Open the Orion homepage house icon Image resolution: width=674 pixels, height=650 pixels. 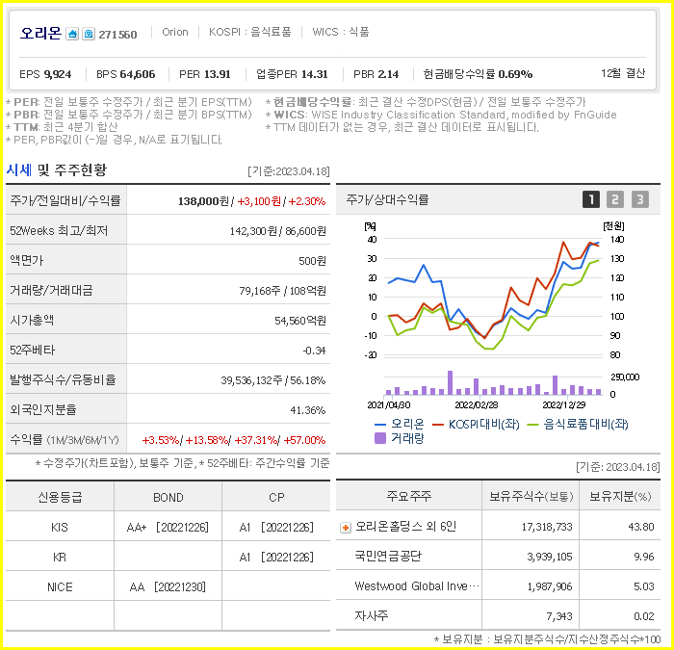point(72,34)
